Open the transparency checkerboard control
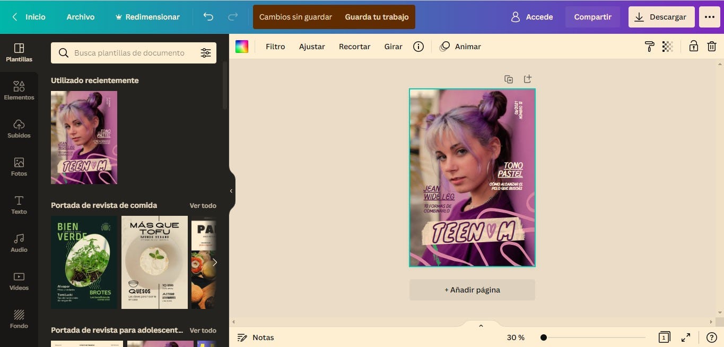 point(667,46)
